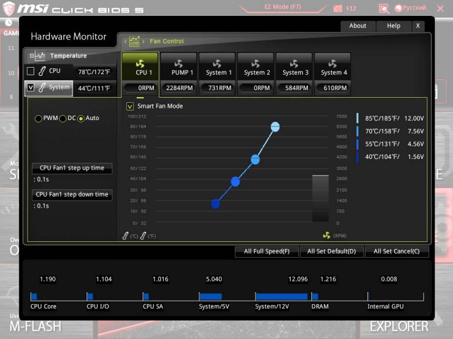The height and width of the screenshot is (339, 453).
Task: Collapse the Temperature section tree box
Action: [x=32, y=56]
